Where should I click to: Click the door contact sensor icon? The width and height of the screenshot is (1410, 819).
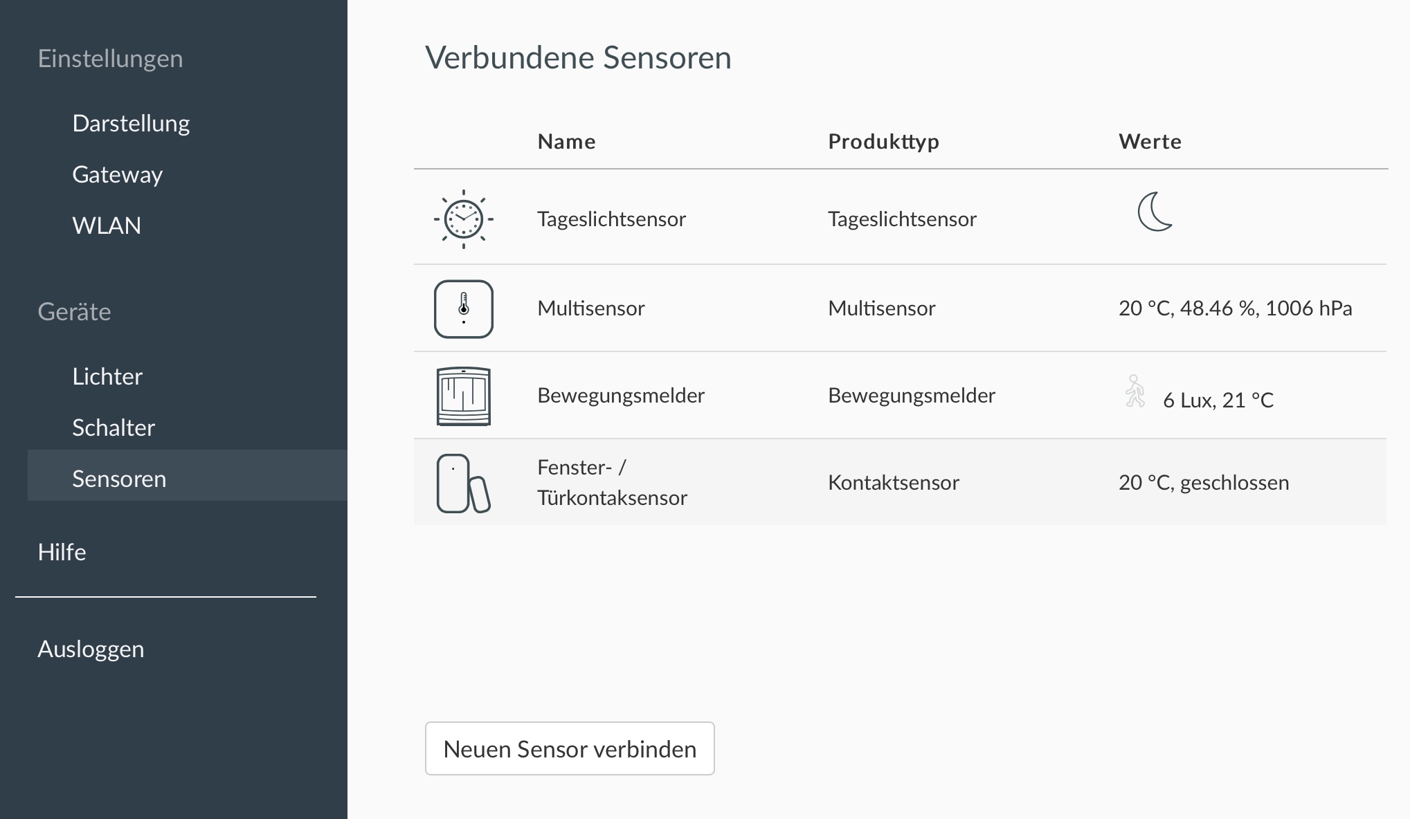coord(463,483)
